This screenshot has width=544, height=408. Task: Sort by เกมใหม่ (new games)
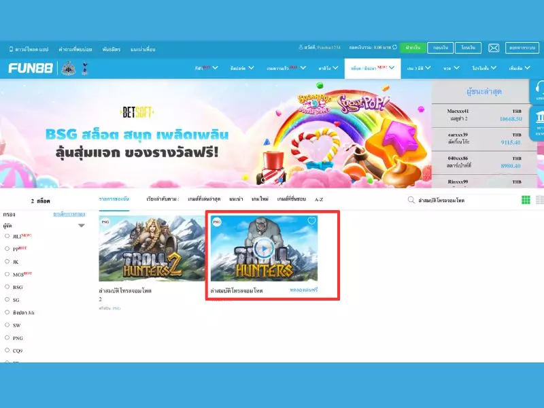click(260, 199)
